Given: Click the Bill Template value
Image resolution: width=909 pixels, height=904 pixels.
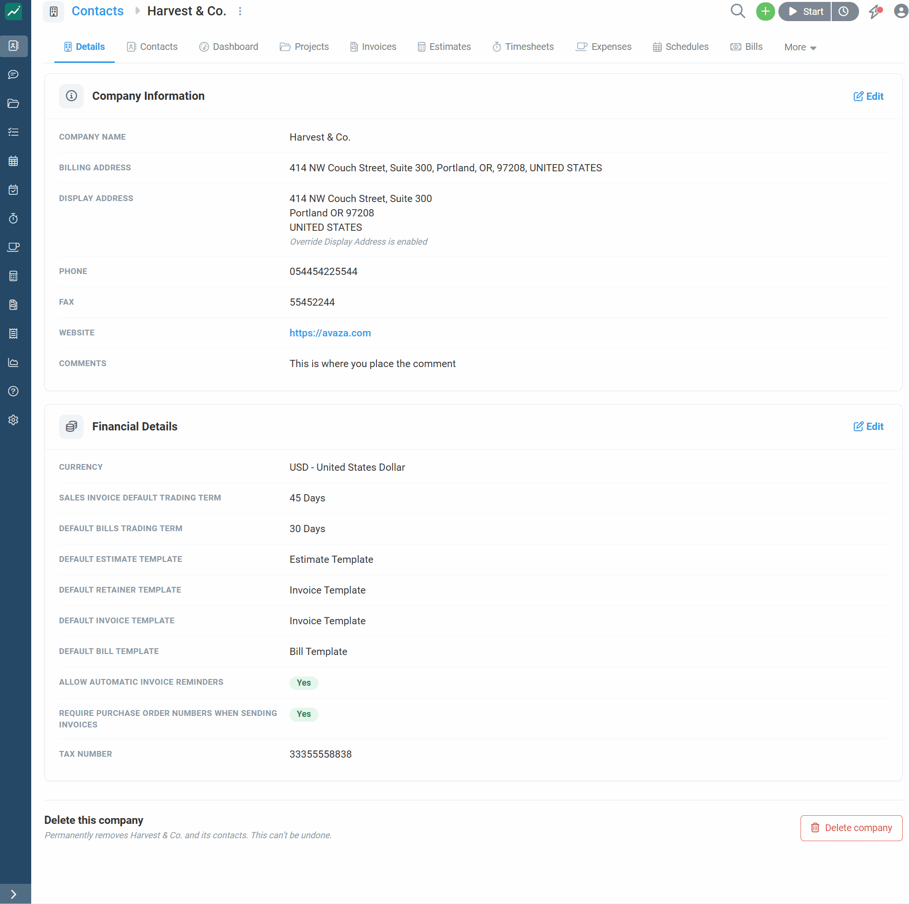Looking at the screenshot, I should click(x=318, y=652).
